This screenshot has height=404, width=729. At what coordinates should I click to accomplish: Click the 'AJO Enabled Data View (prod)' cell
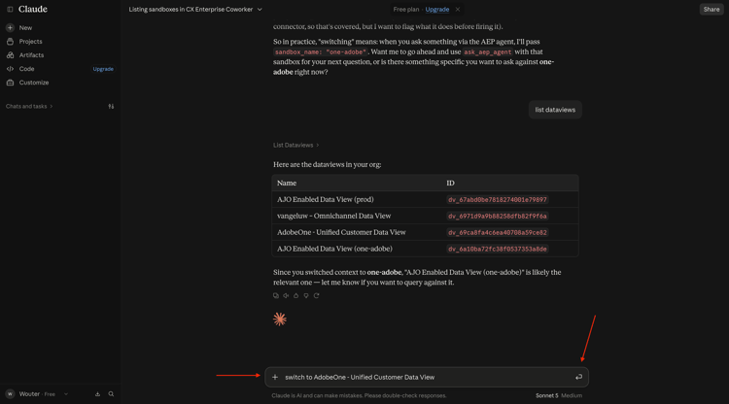326,199
